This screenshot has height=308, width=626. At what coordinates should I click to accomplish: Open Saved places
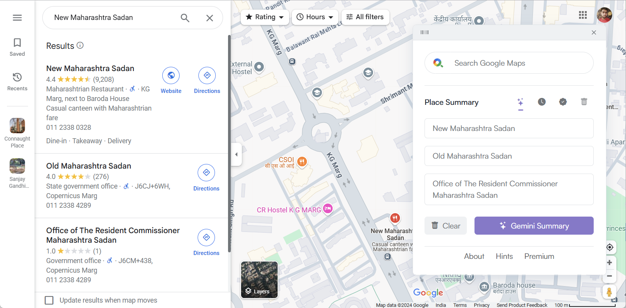pos(17,47)
